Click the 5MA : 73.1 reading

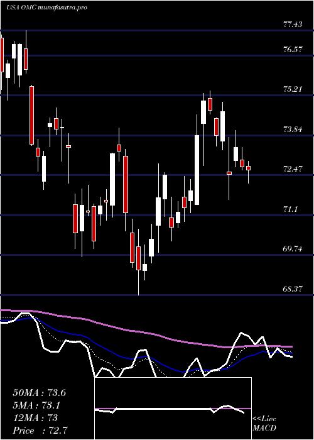click(x=36, y=405)
